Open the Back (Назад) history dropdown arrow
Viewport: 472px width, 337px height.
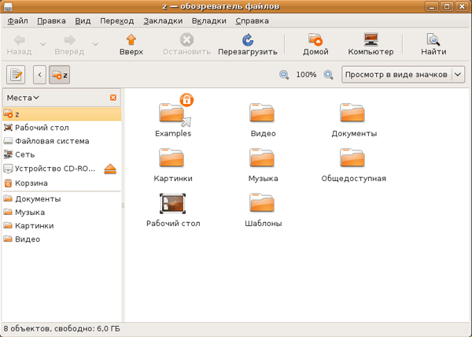point(42,43)
